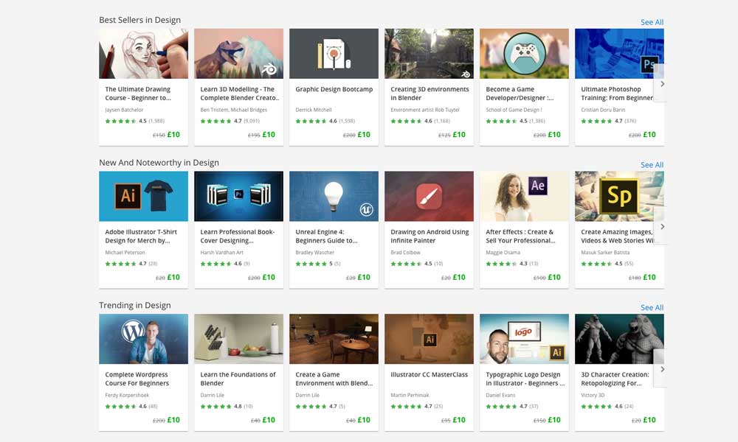Viewport: 738px width, 442px height.
Task: Click See All for Best Sellers in Design
Action: [652, 22]
